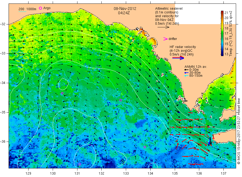Click the magenta Argo circle in legend

[40, 8]
